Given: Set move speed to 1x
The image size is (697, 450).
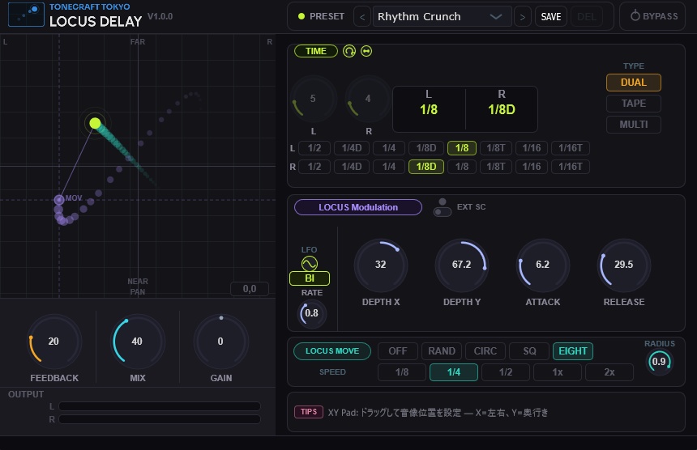Looking at the screenshot, I should (558, 371).
